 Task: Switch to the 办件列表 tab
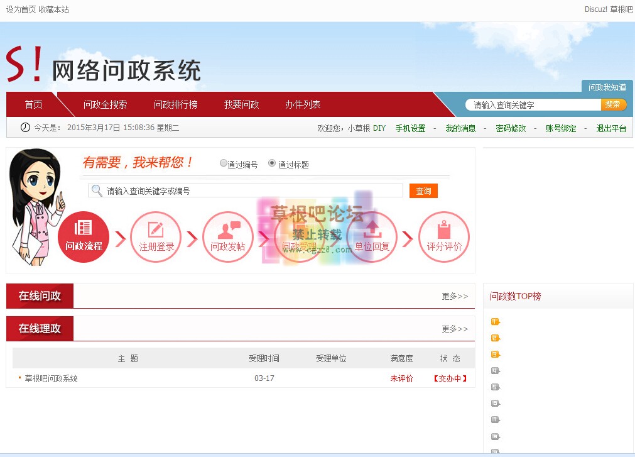click(x=303, y=104)
